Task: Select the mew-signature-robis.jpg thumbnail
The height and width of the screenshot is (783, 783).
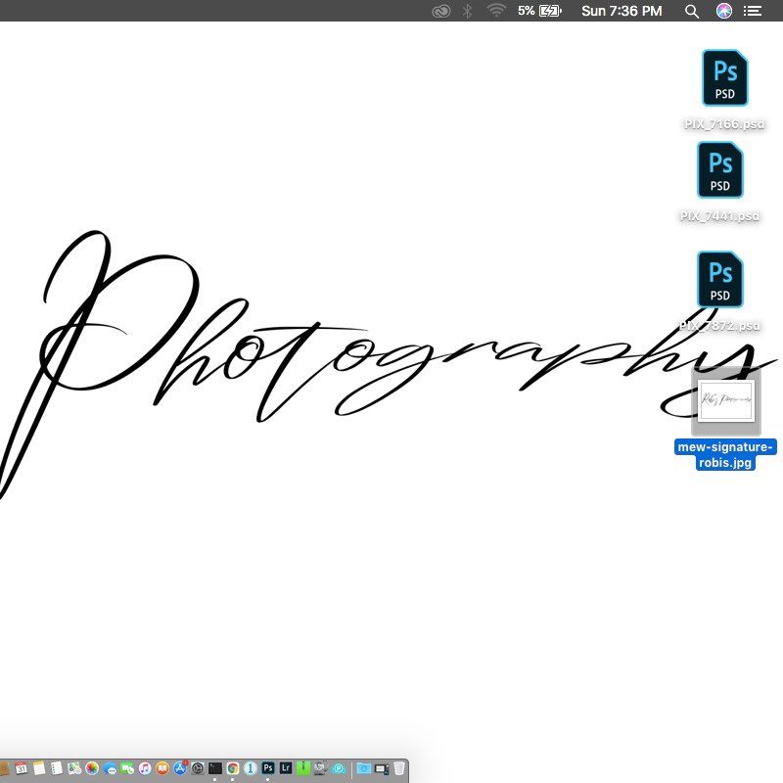Action: pos(725,401)
